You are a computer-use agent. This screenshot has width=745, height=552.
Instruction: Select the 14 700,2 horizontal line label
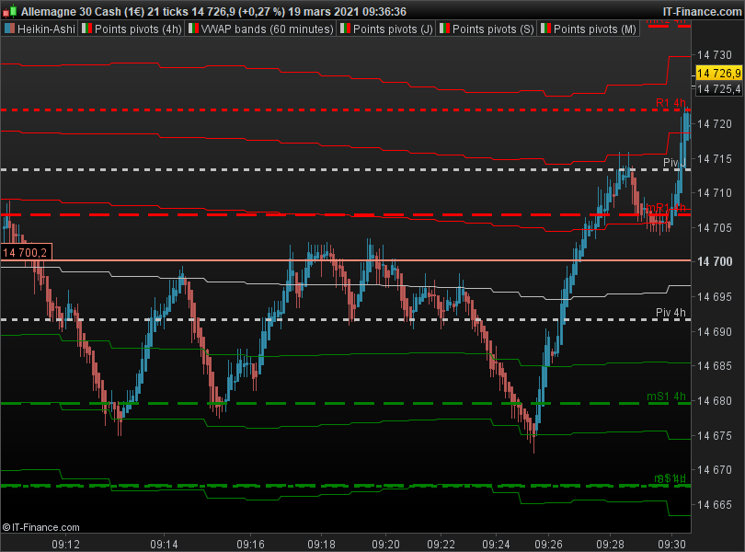[x=26, y=252]
